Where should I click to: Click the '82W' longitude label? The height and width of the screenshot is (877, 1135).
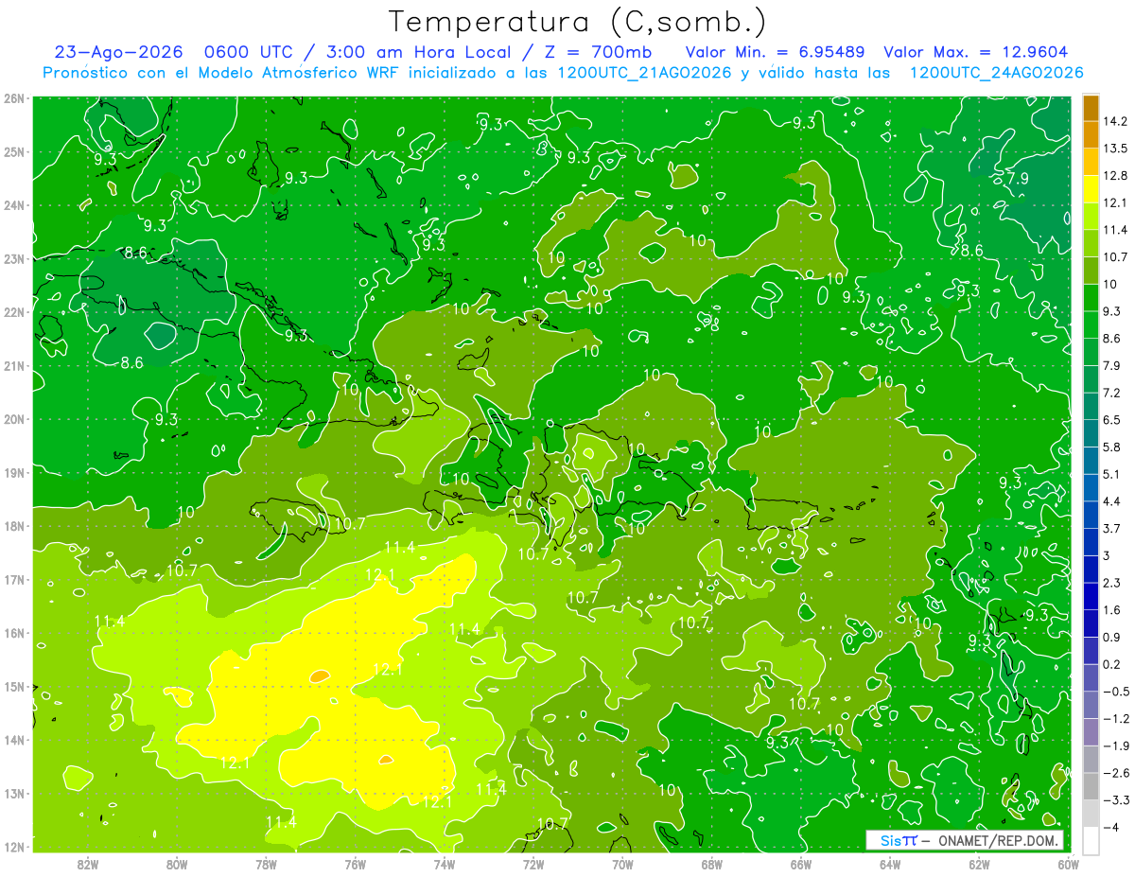pyautogui.click(x=88, y=865)
